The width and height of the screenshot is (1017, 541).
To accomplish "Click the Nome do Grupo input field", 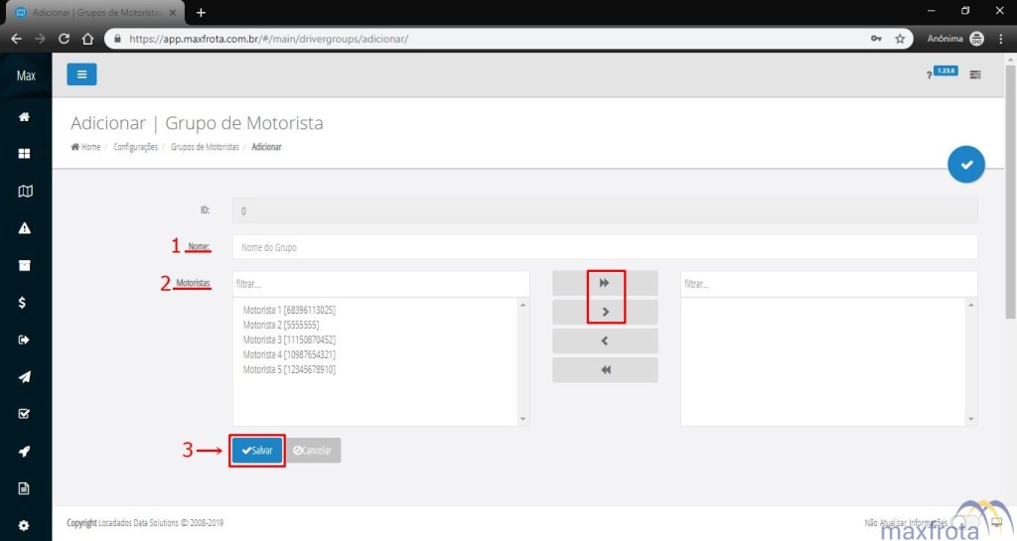I will click(604, 247).
